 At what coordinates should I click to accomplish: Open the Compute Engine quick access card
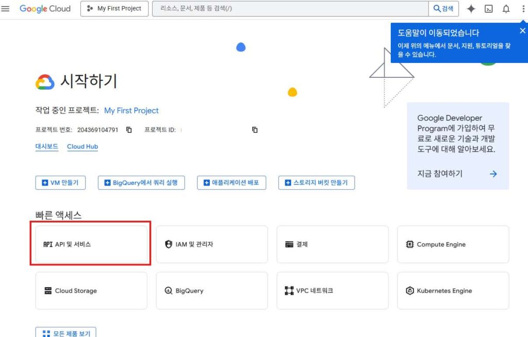coord(453,244)
